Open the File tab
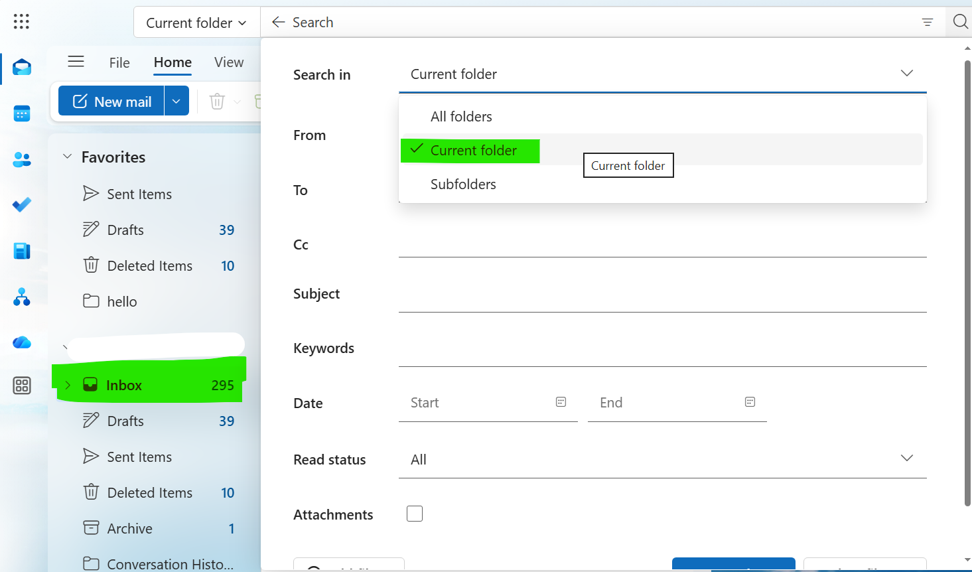The image size is (972, 572). [119, 62]
